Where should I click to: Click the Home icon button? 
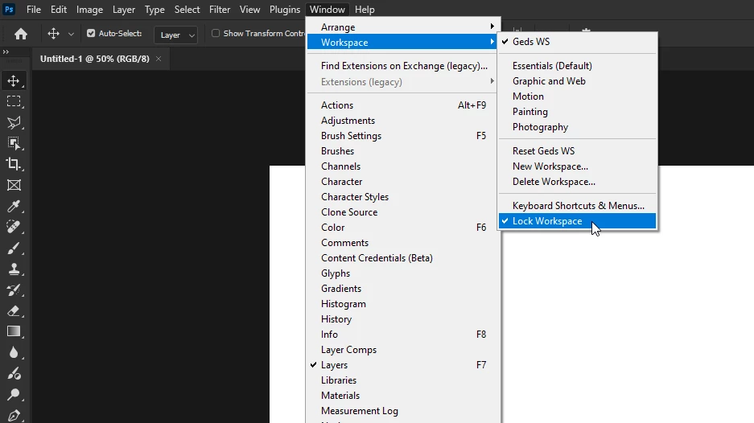click(x=21, y=34)
